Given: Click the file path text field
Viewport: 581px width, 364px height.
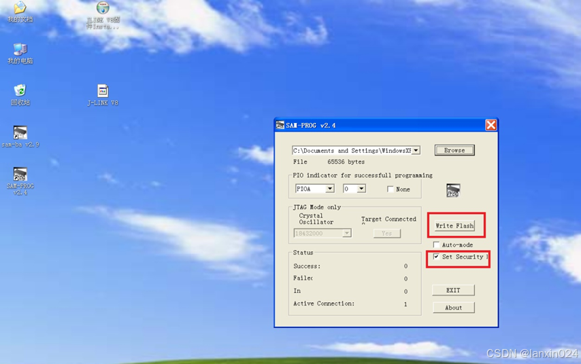Looking at the screenshot, I should (x=352, y=151).
